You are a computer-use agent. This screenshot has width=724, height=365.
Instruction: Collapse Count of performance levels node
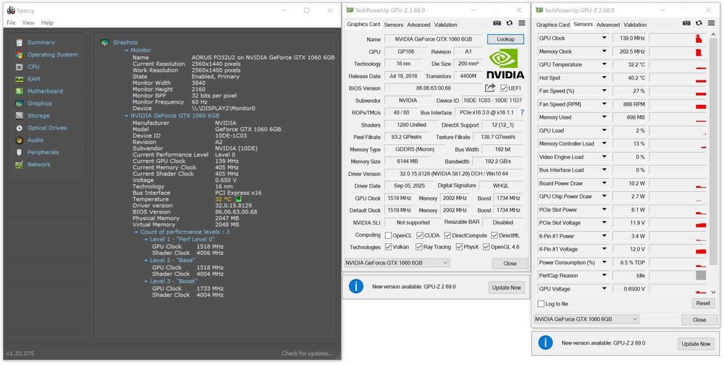[x=137, y=232]
